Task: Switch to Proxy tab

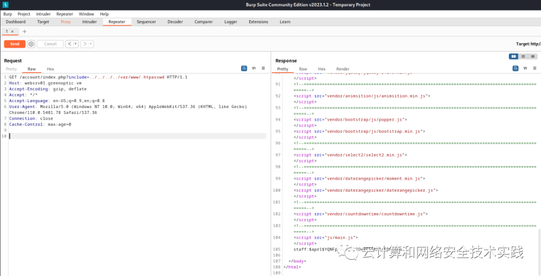Action: coord(66,21)
